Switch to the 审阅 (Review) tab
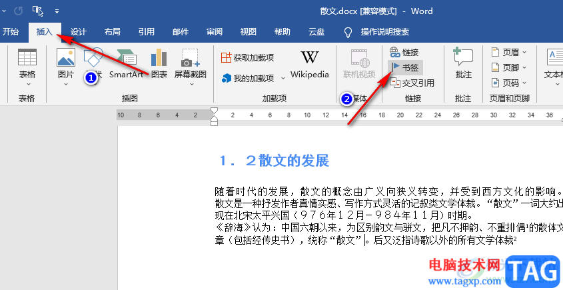Image resolution: width=563 pixels, height=290 pixels. click(215, 31)
